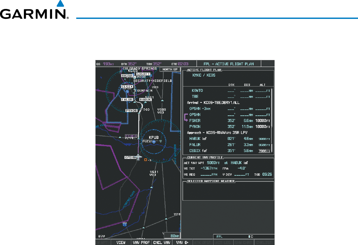
Task: Click the RW35R runway label on map
Action: pyautogui.click(x=127, y=76)
